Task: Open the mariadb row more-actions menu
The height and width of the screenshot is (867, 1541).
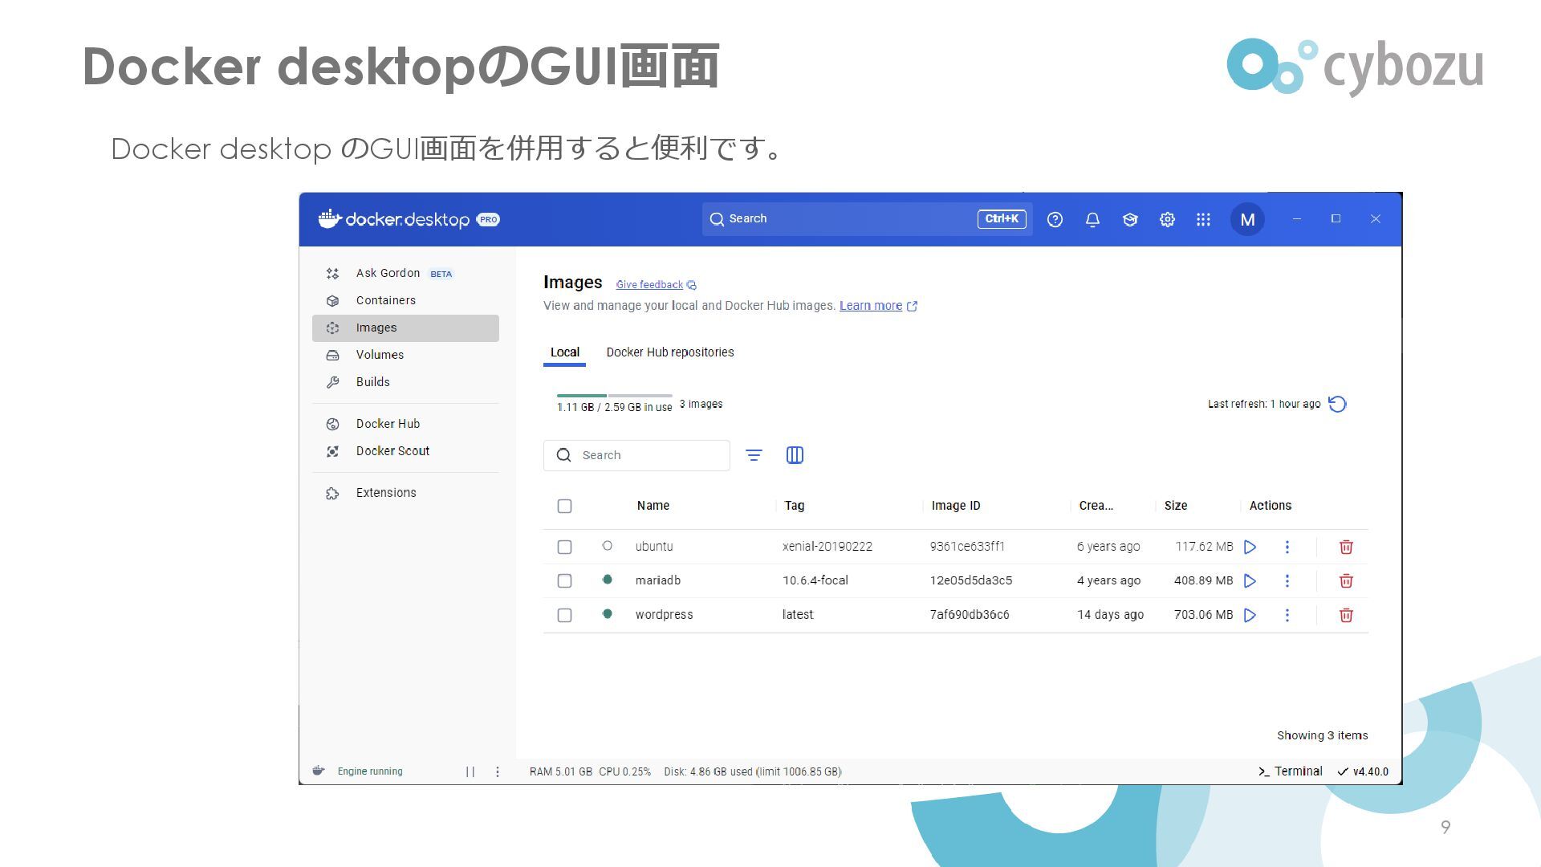Action: pyautogui.click(x=1287, y=580)
